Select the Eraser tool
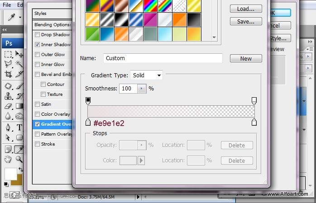 coord(8,106)
